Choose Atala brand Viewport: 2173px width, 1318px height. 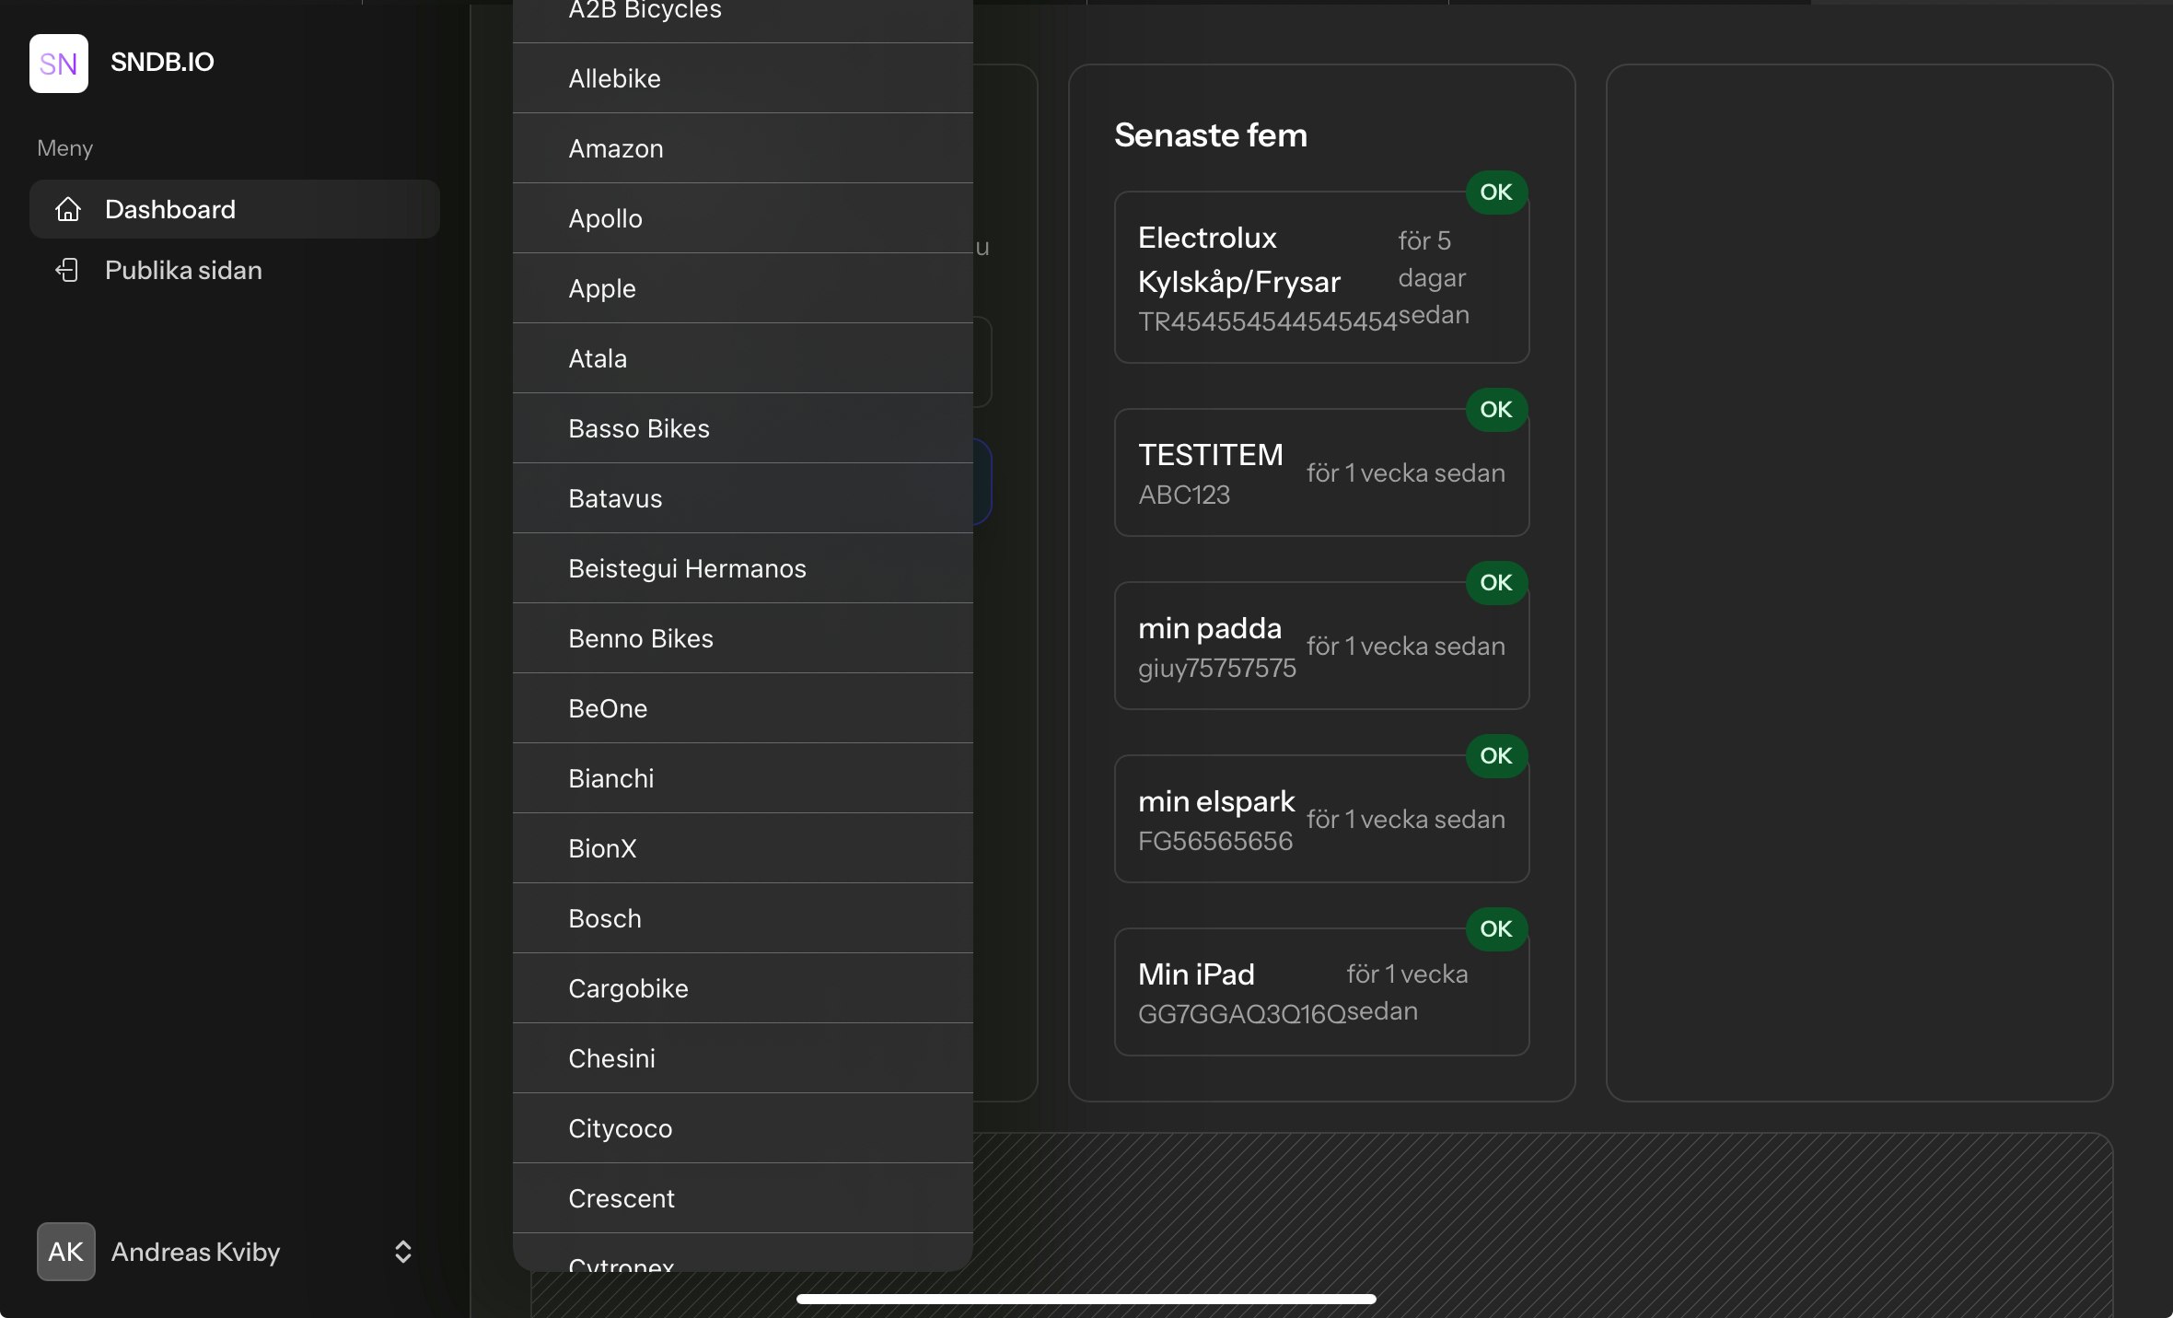(743, 358)
